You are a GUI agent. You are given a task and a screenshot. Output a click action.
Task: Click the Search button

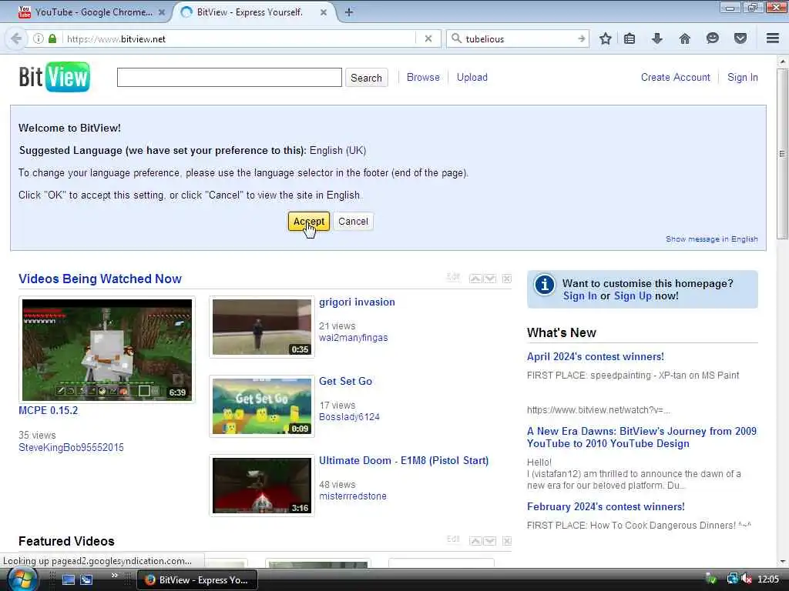coord(366,78)
